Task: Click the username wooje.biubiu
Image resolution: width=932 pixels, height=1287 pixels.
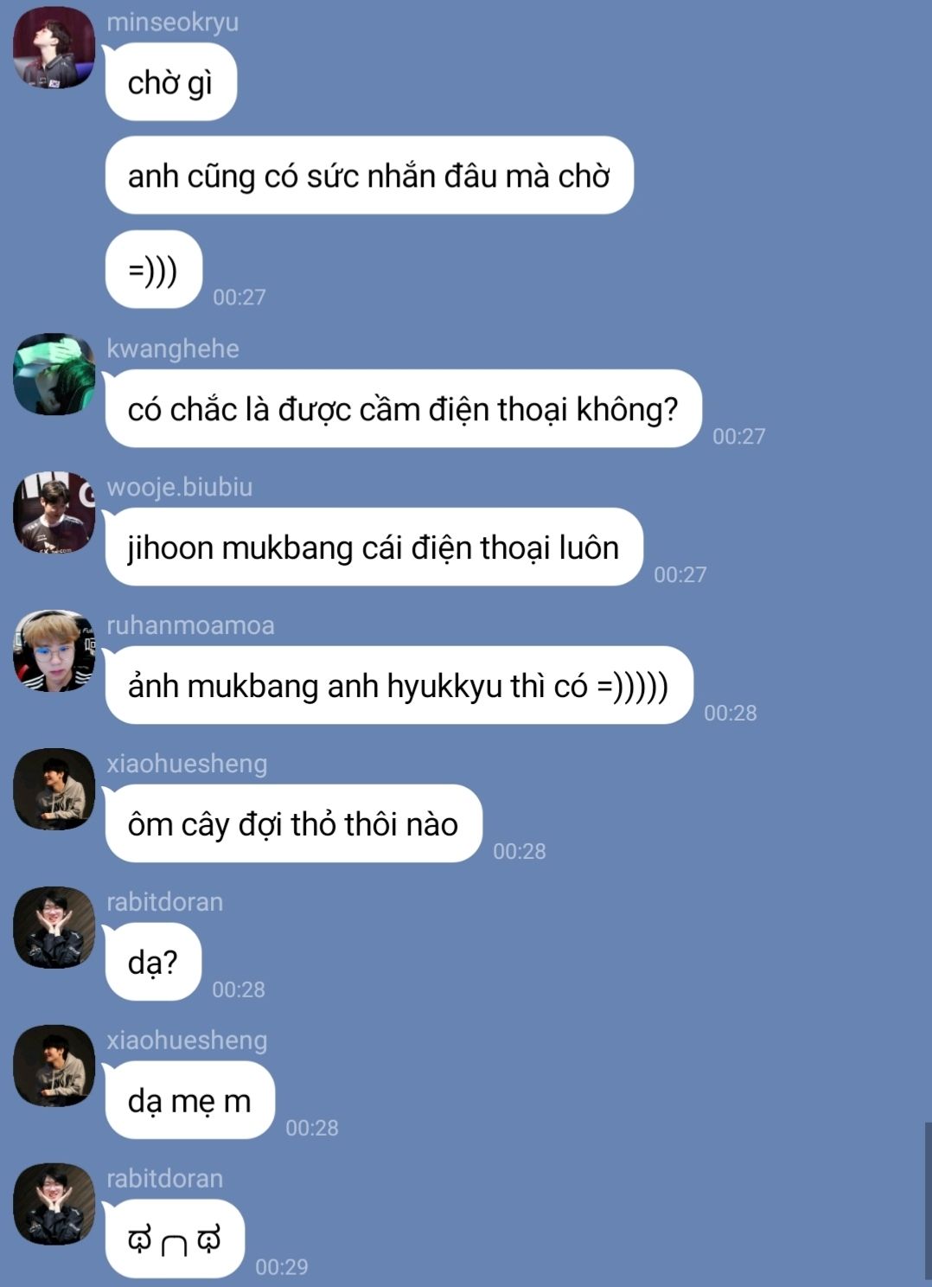Action: pyautogui.click(x=180, y=487)
